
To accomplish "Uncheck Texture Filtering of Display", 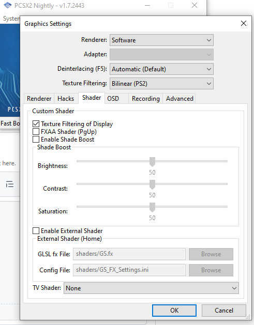I will [x=36, y=123].
